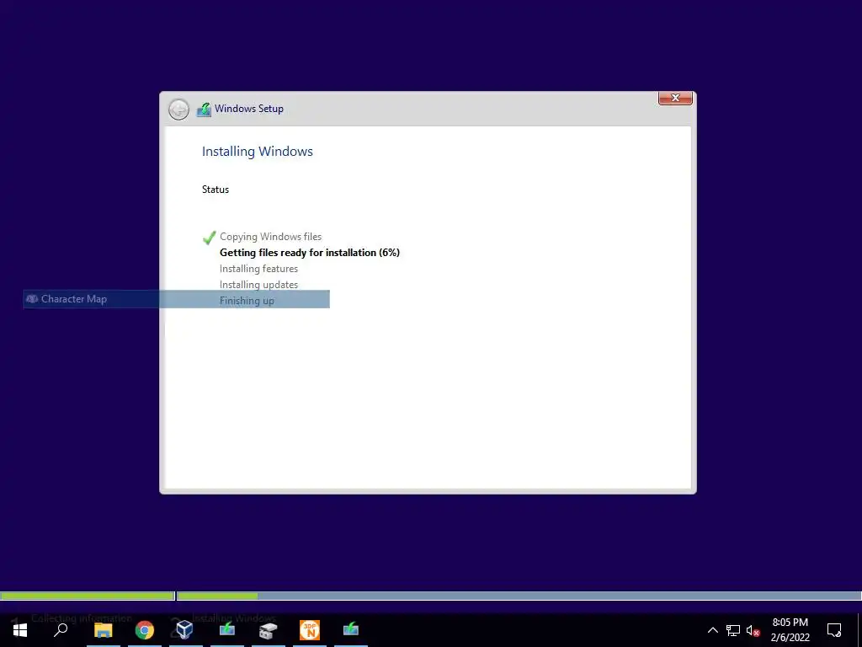862x647 pixels.
Task: Click the Show desktop sliver
Action: pyautogui.click(x=859, y=630)
